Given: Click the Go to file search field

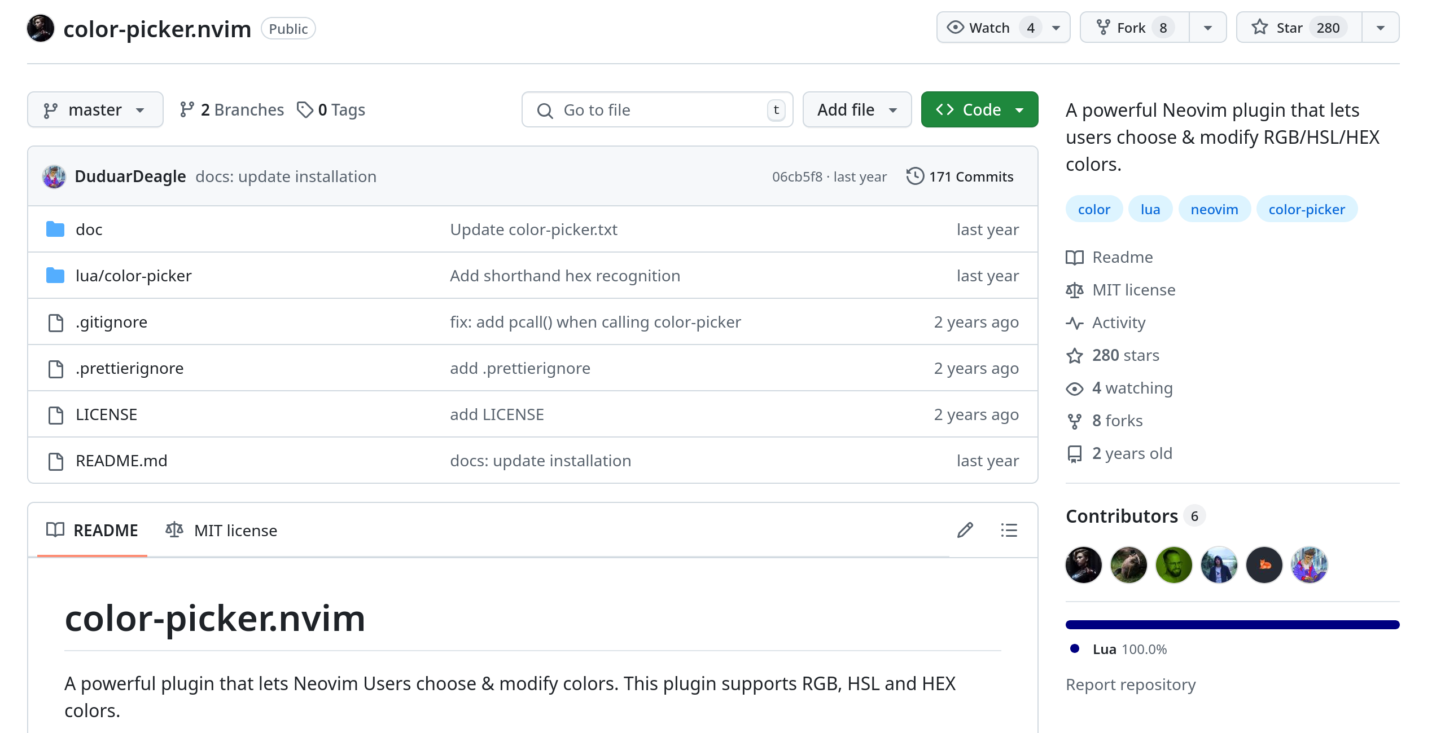Looking at the screenshot, I should 657,109.
